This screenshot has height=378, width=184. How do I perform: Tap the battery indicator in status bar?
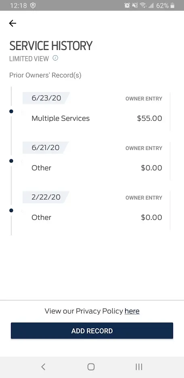pos(172,5)
